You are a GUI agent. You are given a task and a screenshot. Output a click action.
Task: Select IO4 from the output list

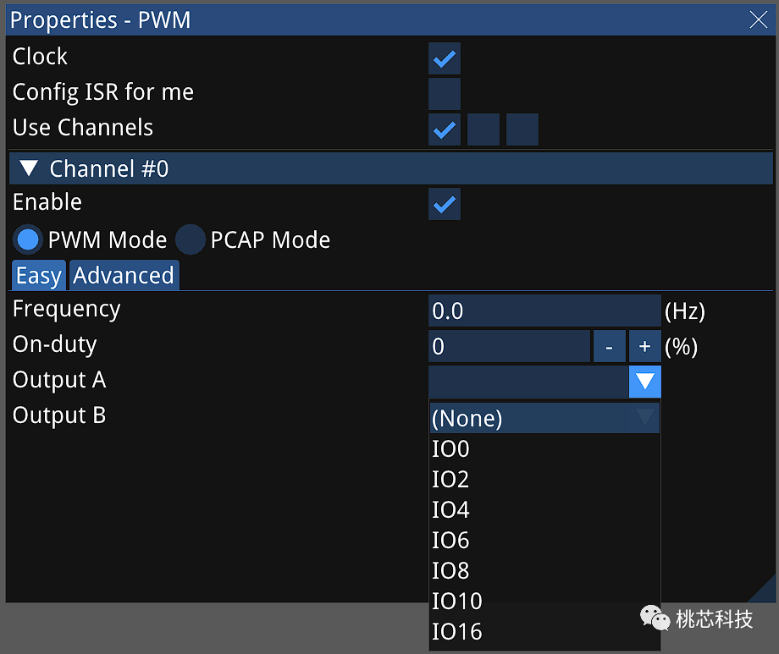pyautogui.click(x=451, y=509)
